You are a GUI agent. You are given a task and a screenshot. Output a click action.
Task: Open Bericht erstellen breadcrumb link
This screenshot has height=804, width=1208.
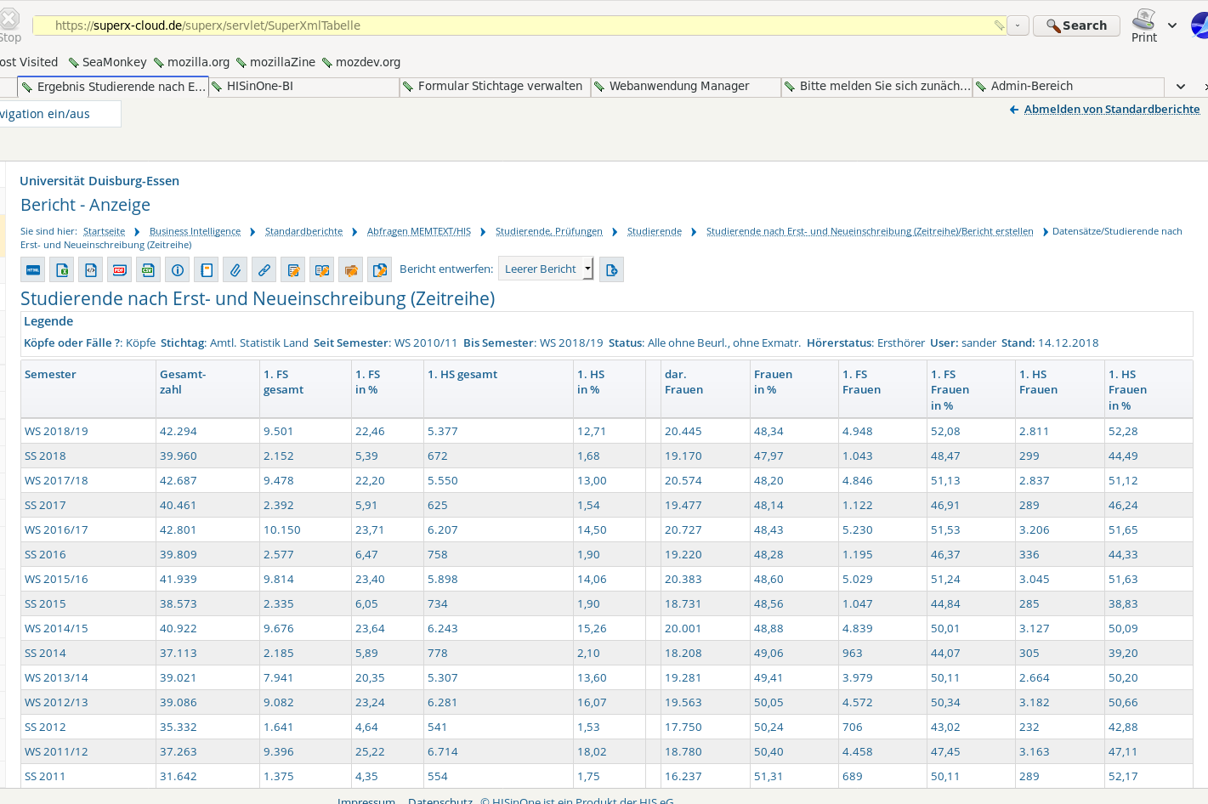[x=870, y=231]
